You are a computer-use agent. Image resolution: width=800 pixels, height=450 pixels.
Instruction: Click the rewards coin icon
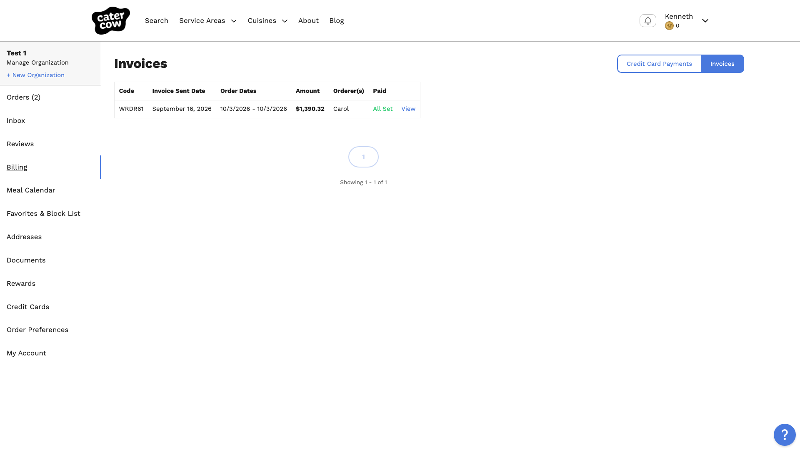669,26
